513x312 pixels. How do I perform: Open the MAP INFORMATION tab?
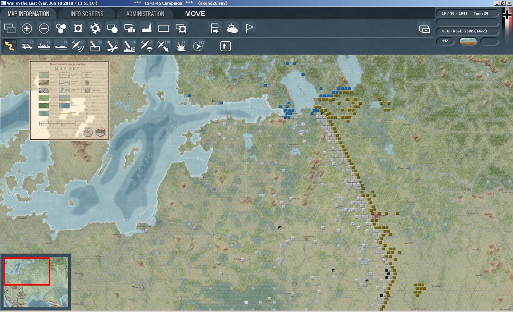[28, 14]
